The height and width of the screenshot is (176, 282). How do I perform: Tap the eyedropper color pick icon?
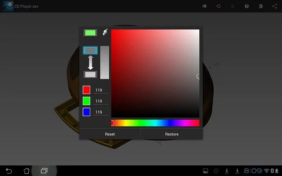pos(105,32)
